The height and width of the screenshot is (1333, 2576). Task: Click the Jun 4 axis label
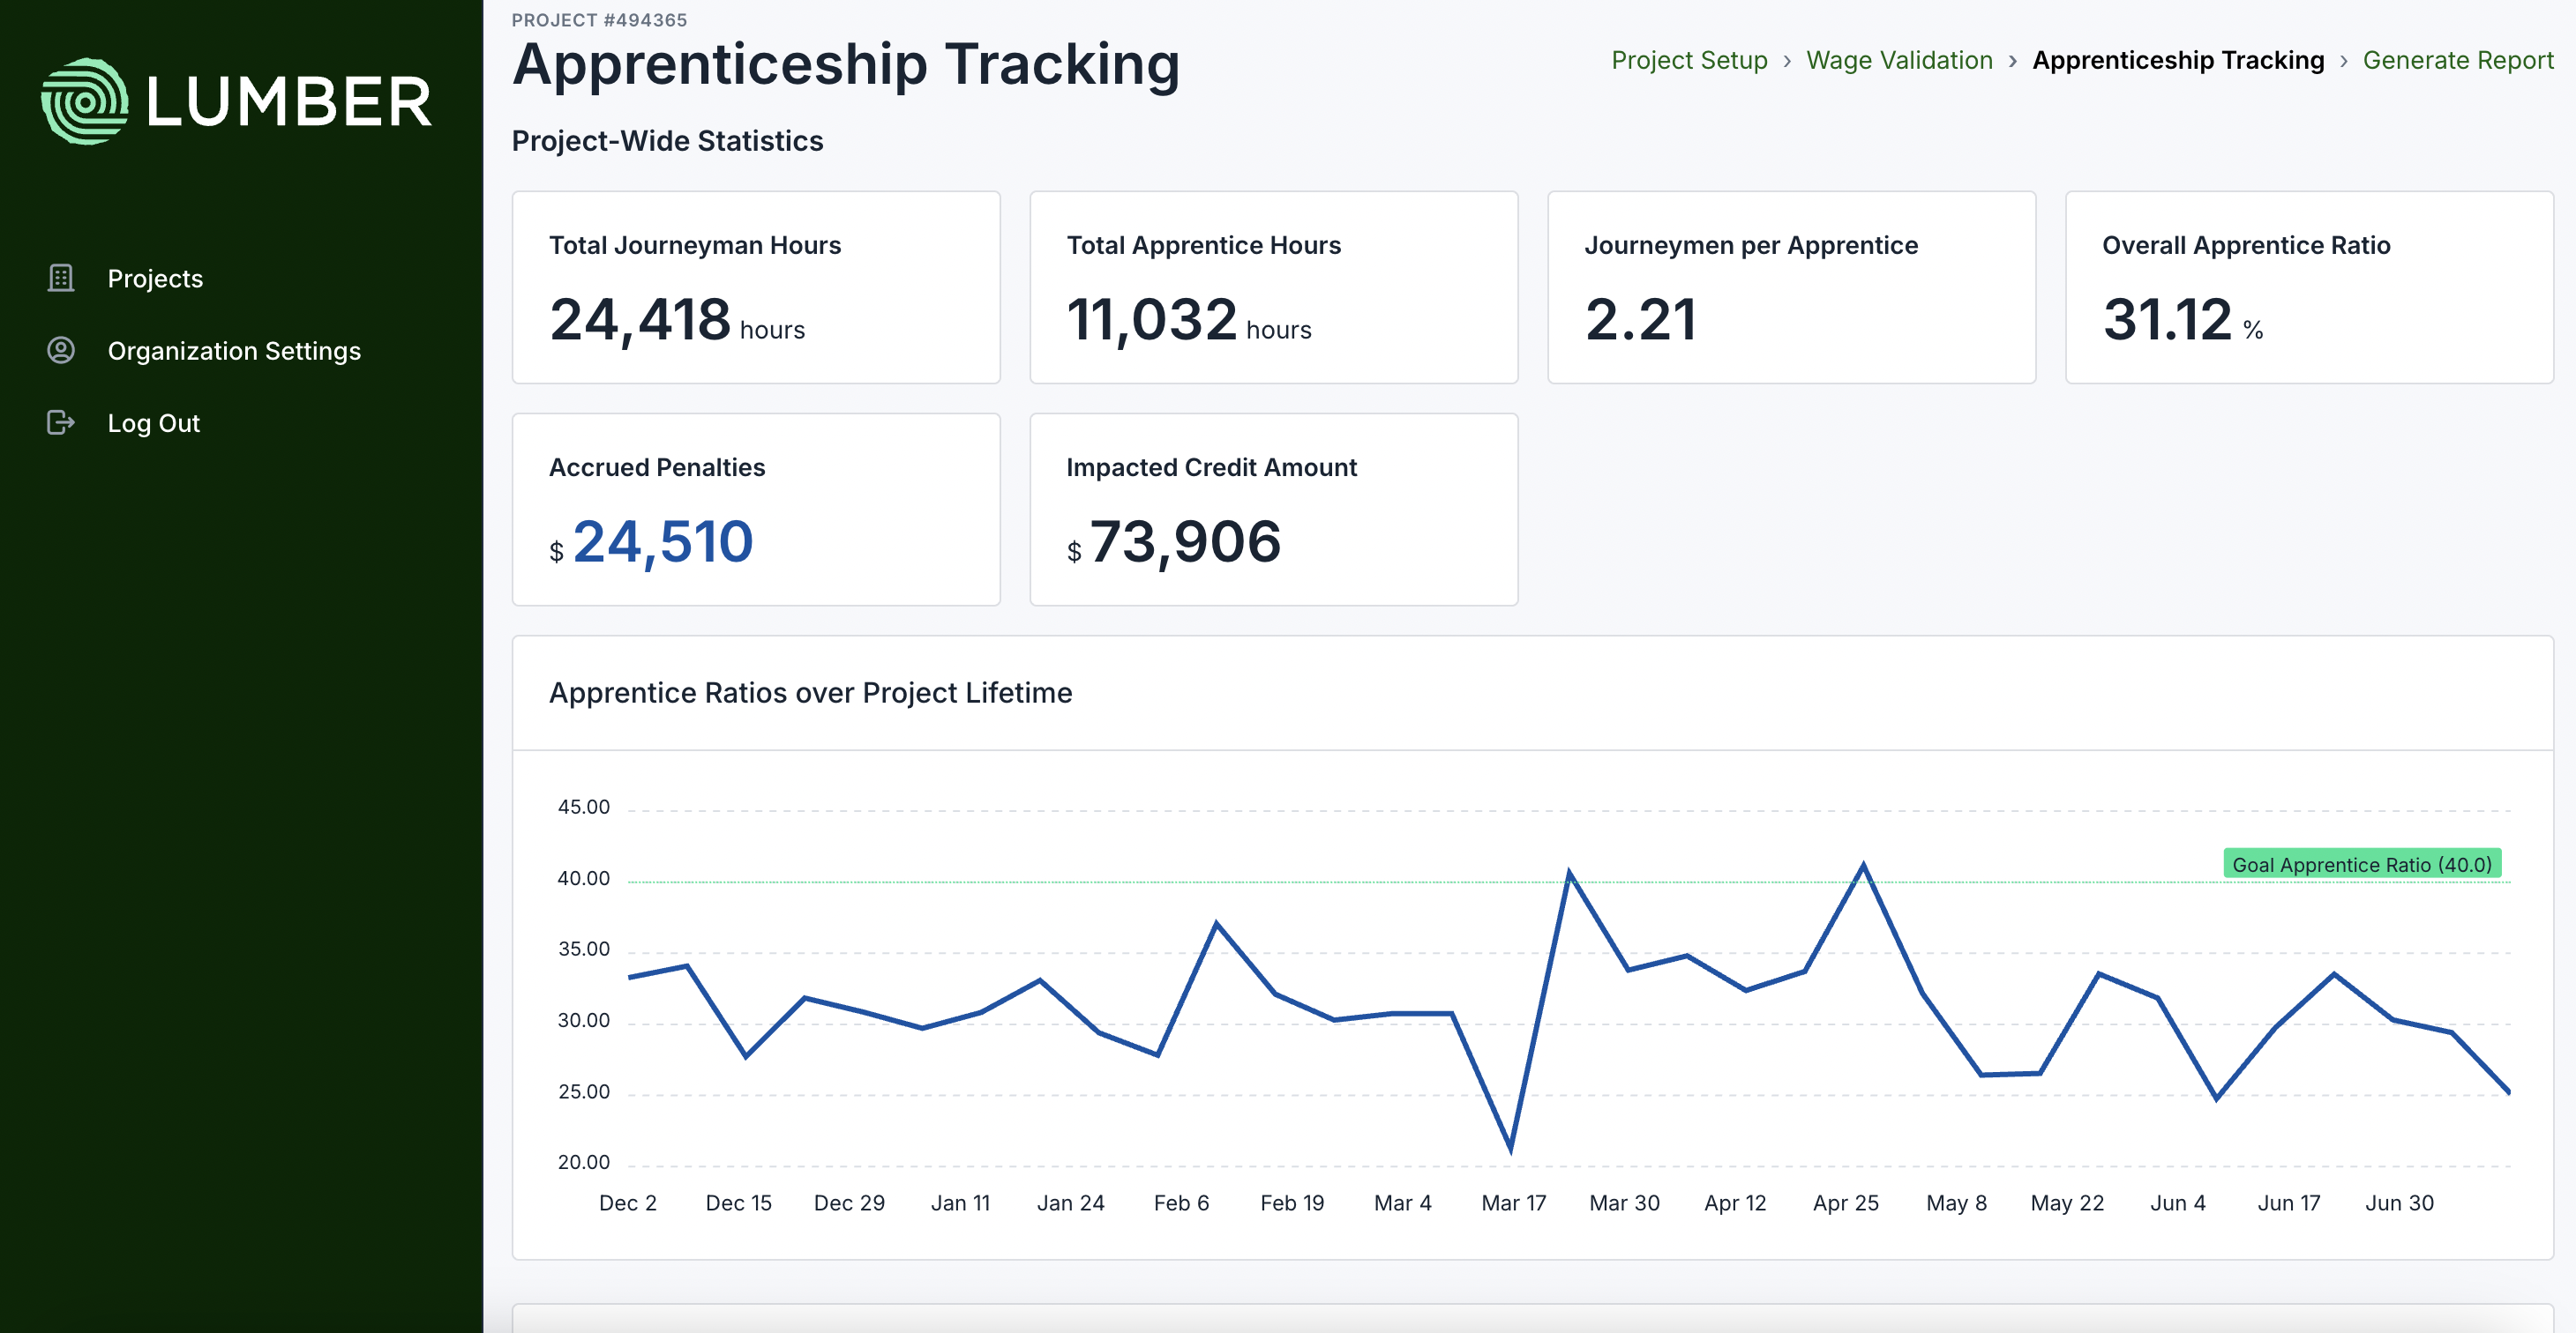point(2178,1203)
